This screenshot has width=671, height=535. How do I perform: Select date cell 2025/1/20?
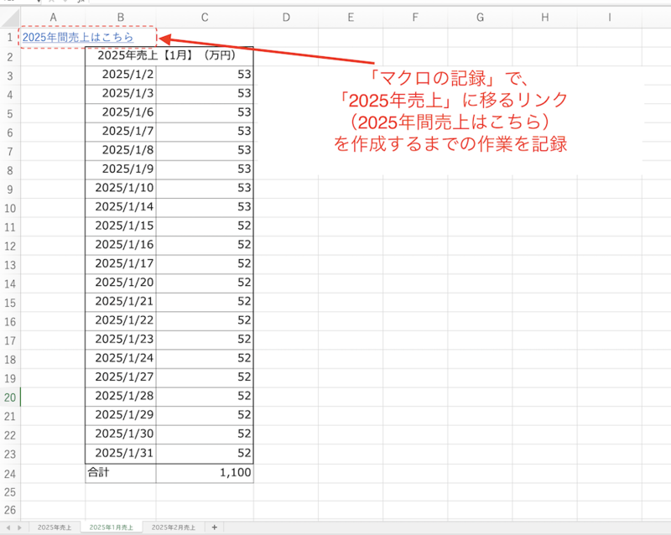pos(121,283)
